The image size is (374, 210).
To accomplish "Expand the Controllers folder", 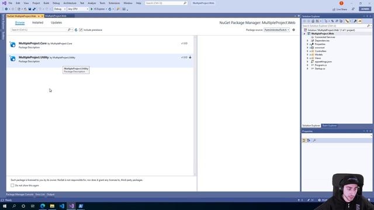I will (307, 51).
